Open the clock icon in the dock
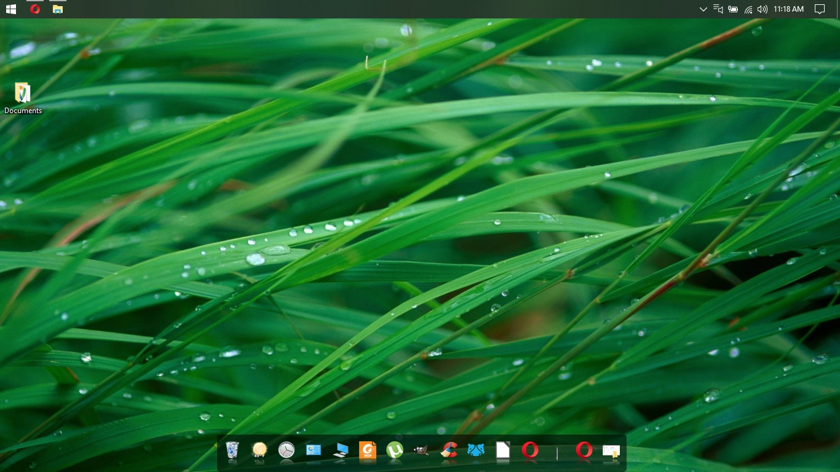The image size is (840, 472). (287, 450)
